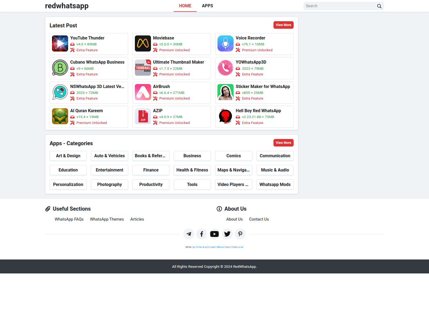Open the WhatsApp Themes link
Viewport: 429px width, 322px height.
(107, 219)
